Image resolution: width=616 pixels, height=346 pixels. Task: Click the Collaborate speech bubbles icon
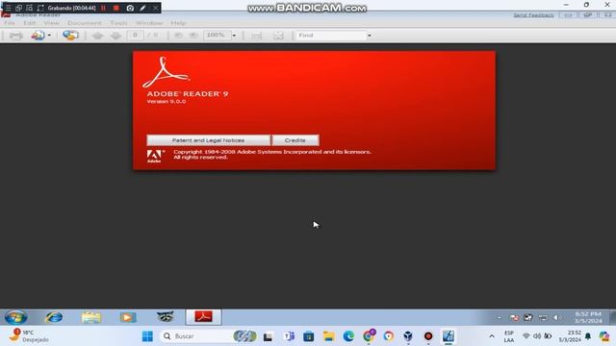pyautogui.click(x=70, y=36)
